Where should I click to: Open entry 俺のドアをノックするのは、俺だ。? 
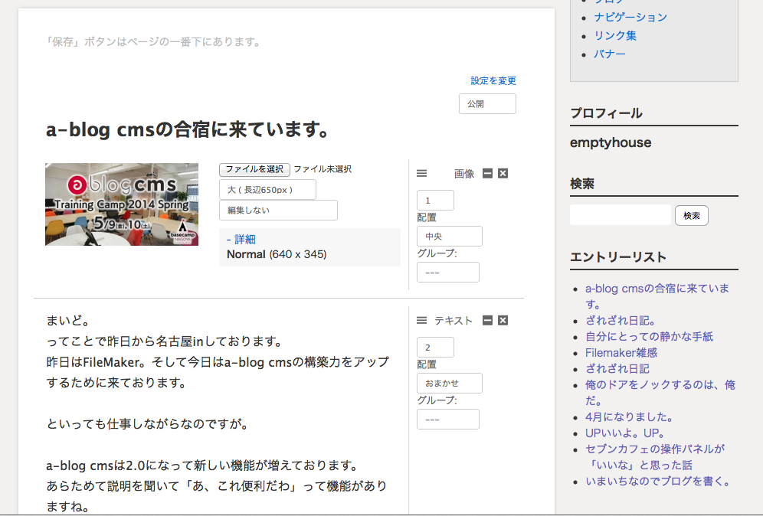point(660,393)
